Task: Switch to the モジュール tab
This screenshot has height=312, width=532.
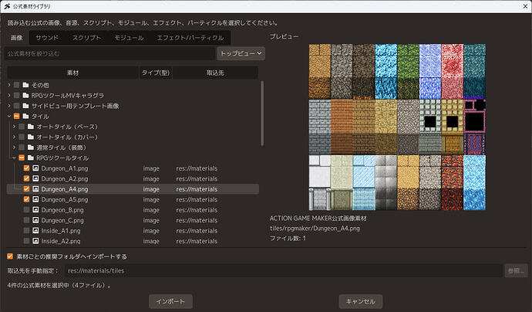Action: [x=129, y=38]
